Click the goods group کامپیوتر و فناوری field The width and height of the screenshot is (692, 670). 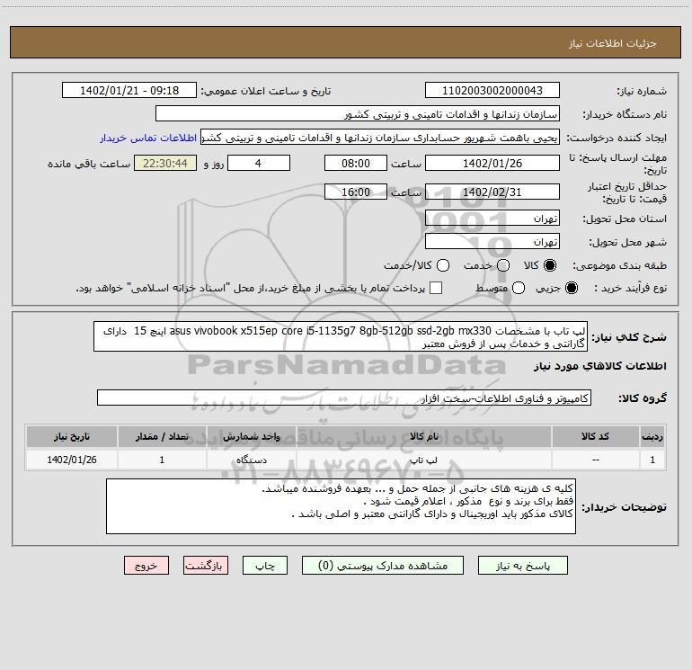[x=344, y=398]
